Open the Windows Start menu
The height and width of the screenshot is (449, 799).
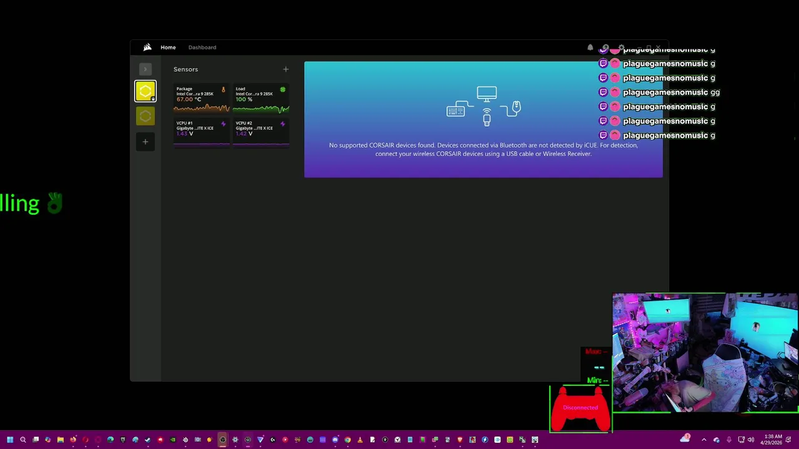[x=10, y=440]
